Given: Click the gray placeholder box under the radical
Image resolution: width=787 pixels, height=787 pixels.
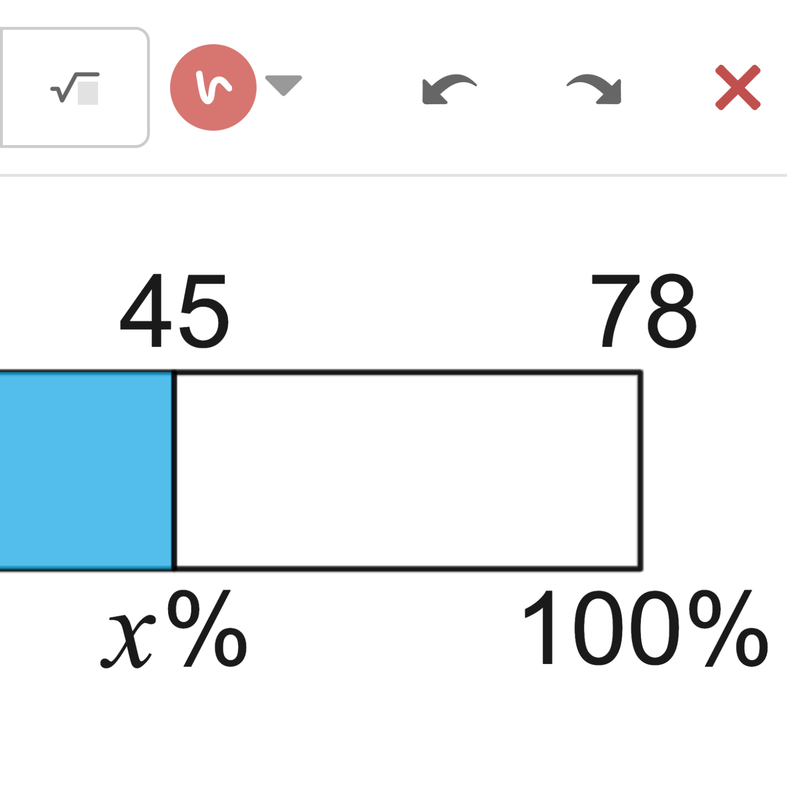Looking at the screenshot, I should point(88,93).
